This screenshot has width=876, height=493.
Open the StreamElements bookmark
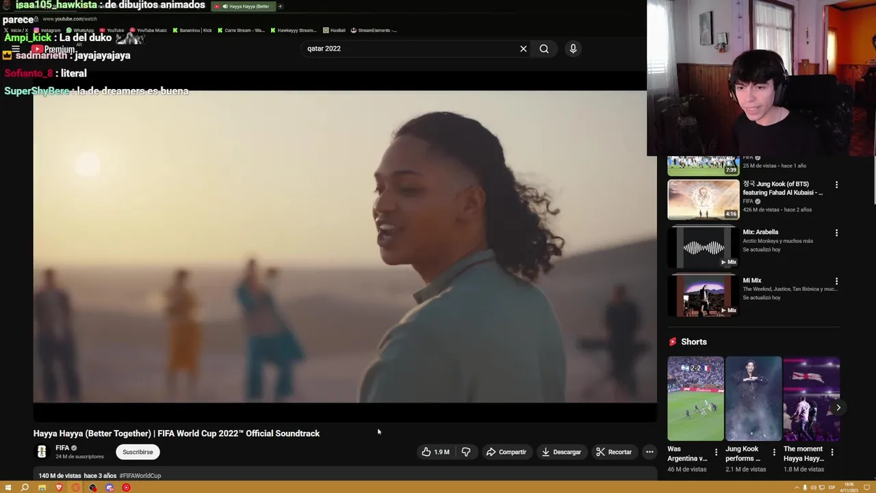[374, 30]
